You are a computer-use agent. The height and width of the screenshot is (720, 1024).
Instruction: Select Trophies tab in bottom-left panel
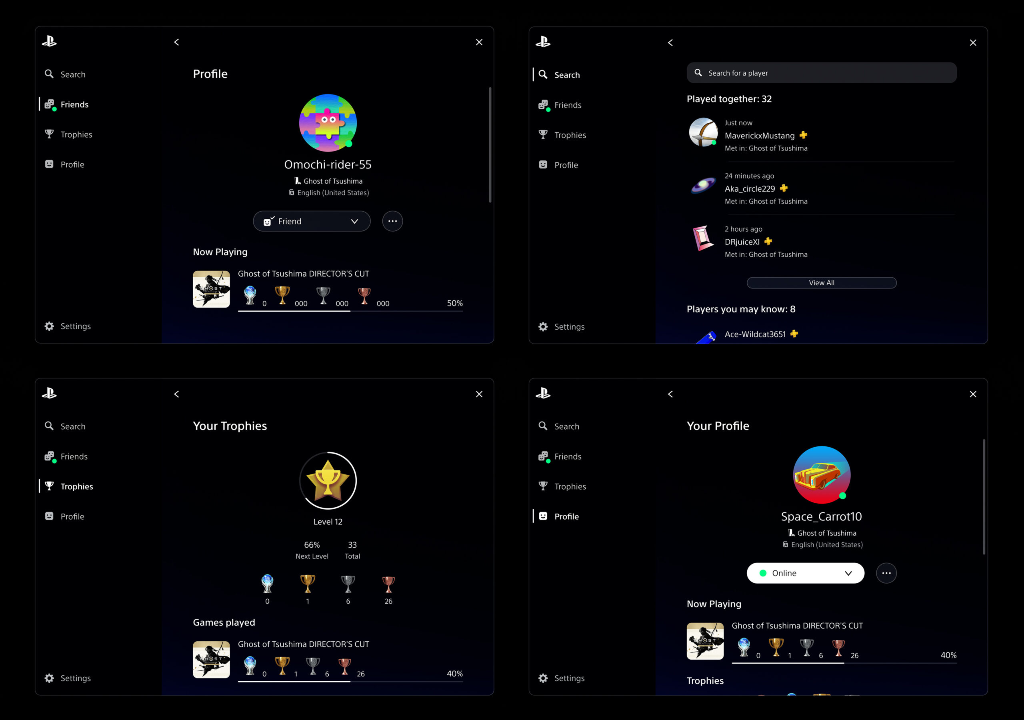click(x=76, y=486)
